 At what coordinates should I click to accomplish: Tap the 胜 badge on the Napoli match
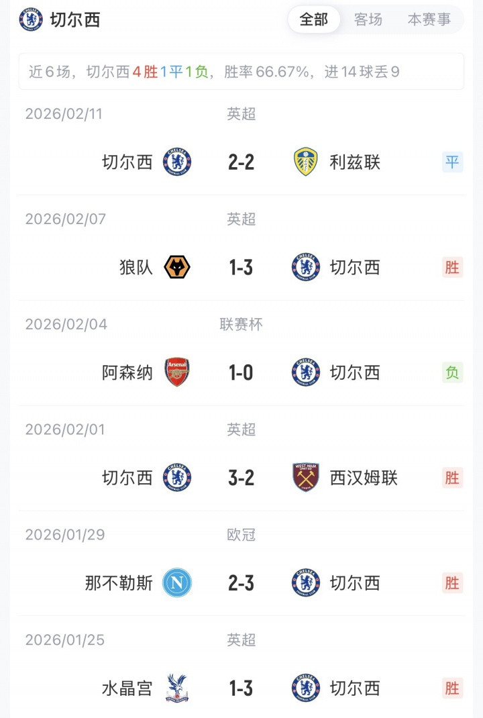(x=452, y=583)
